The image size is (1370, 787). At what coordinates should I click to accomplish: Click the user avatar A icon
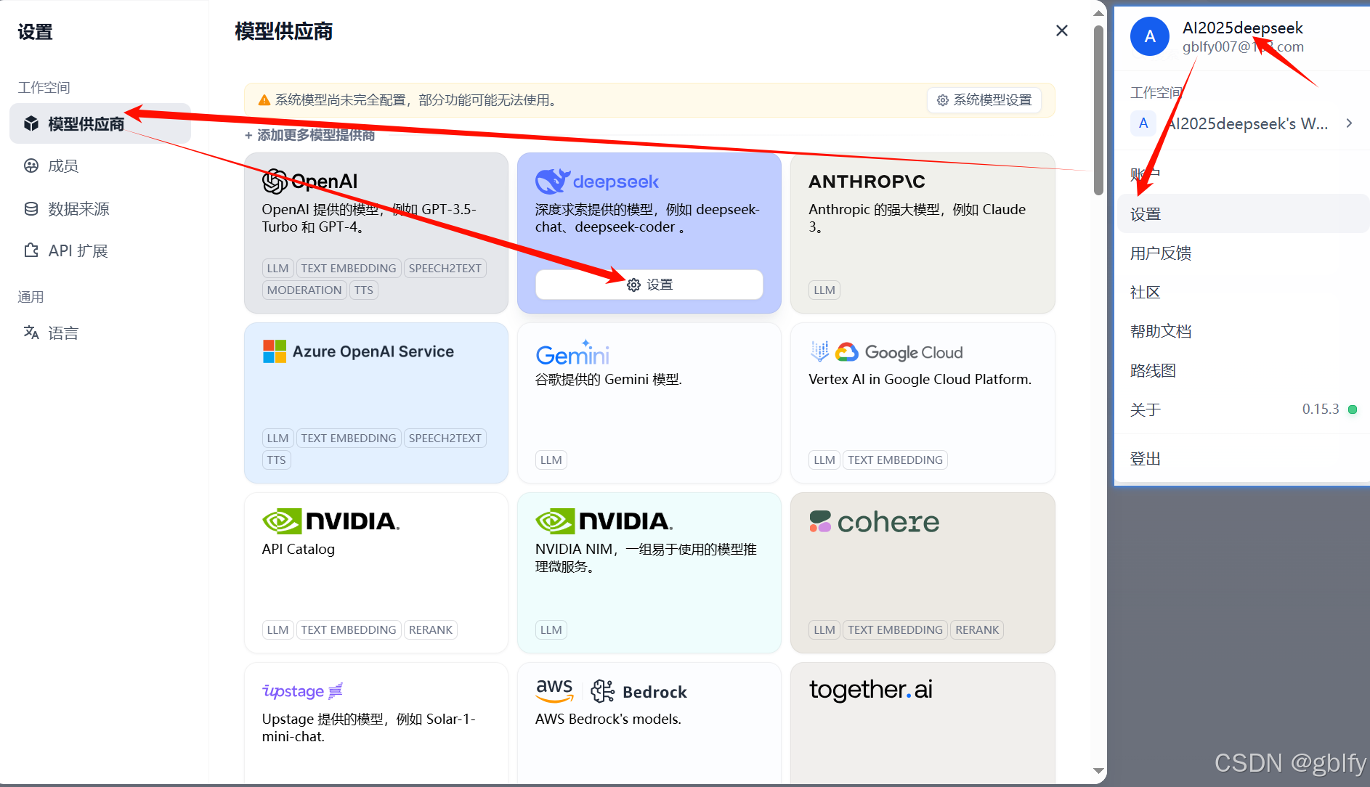[1150, 36]
